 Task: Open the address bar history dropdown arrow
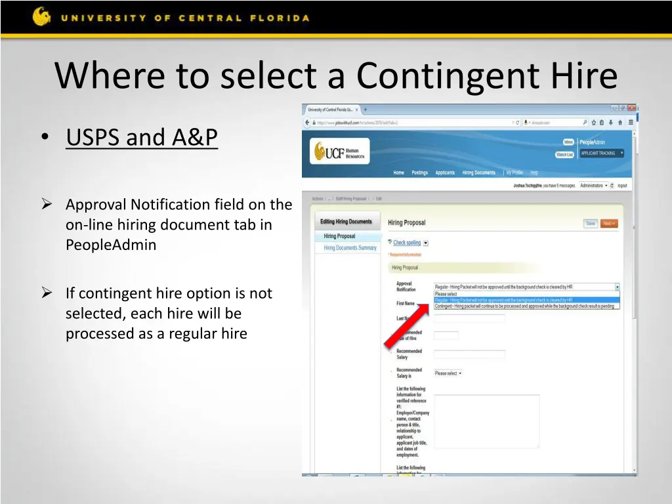(x=513, y=123)
